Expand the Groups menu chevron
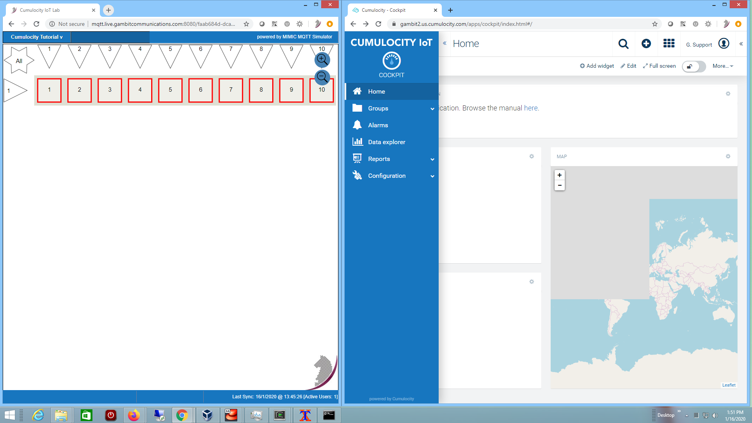Screen dimensions: 752x423 (x=432, y=109)
